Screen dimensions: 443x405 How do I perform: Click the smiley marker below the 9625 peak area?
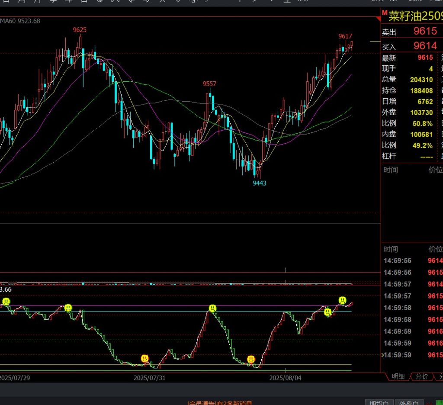(x=68, y=308)
